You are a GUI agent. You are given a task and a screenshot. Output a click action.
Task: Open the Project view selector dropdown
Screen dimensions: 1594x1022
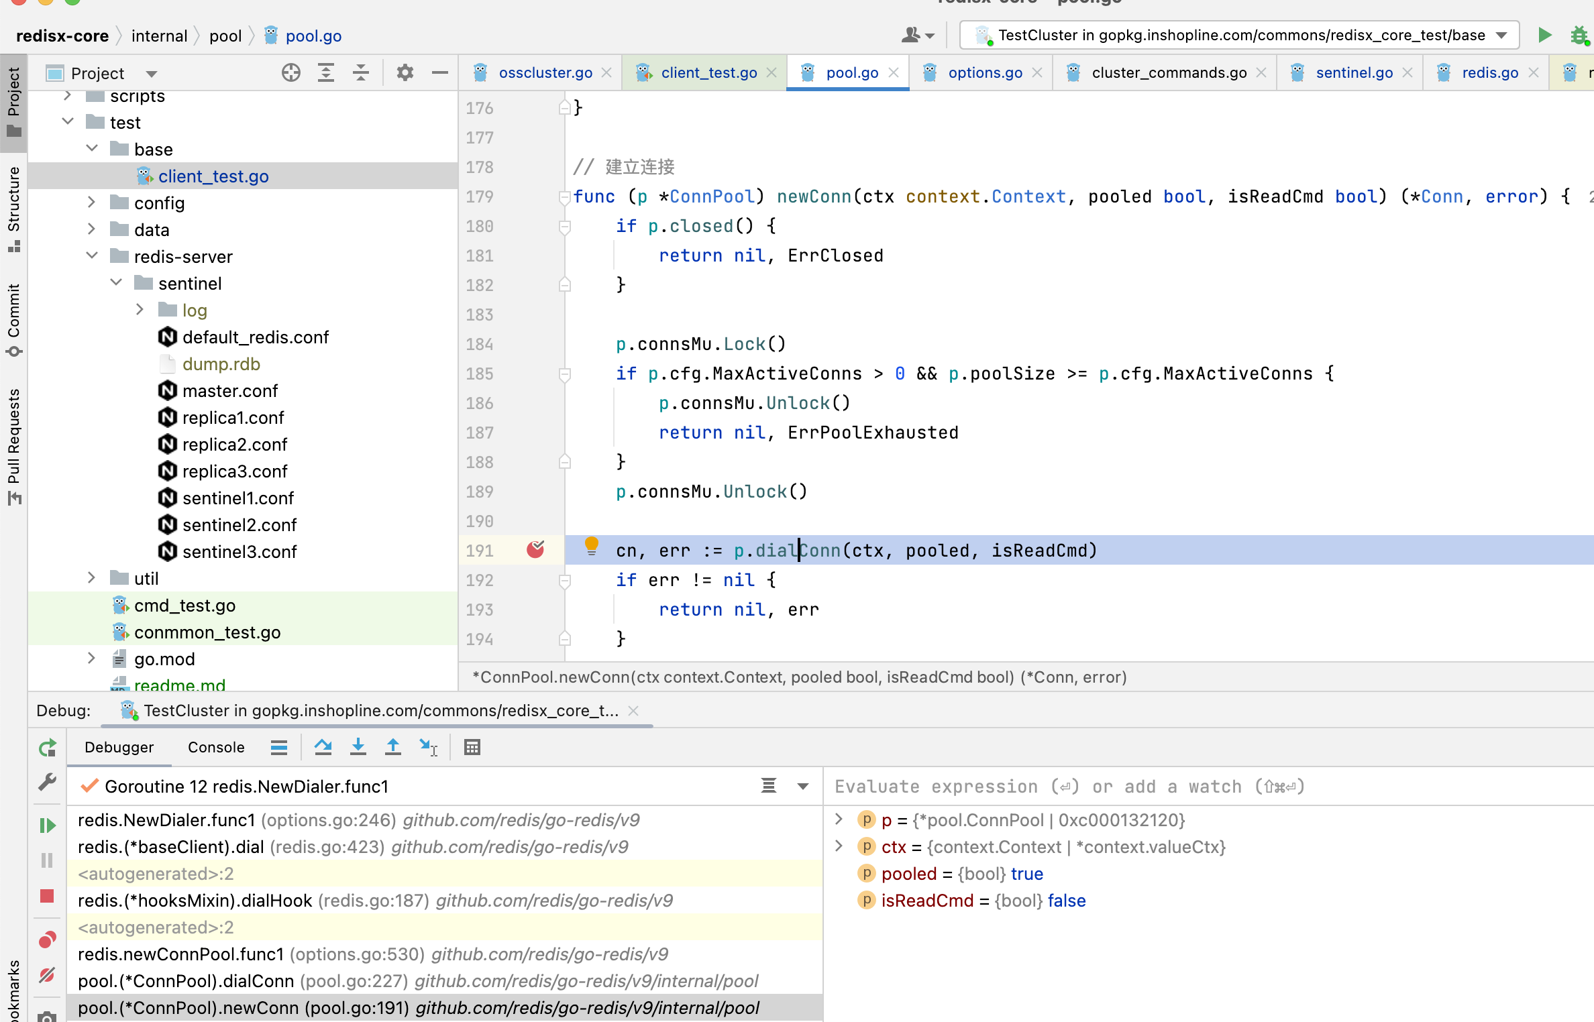152,74
